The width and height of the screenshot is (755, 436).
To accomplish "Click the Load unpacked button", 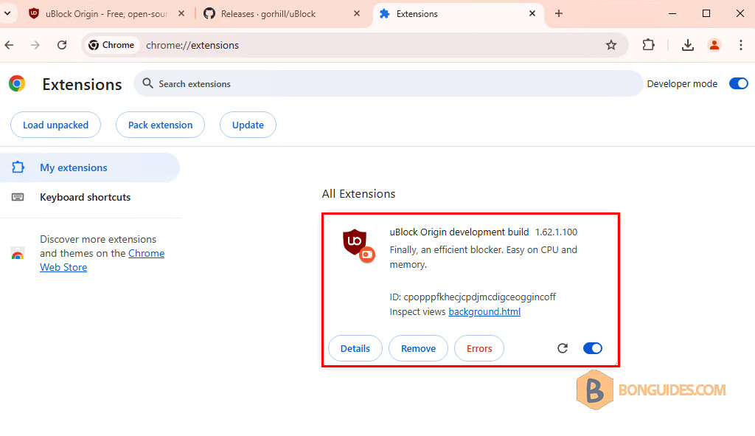I will pos(55,125).
